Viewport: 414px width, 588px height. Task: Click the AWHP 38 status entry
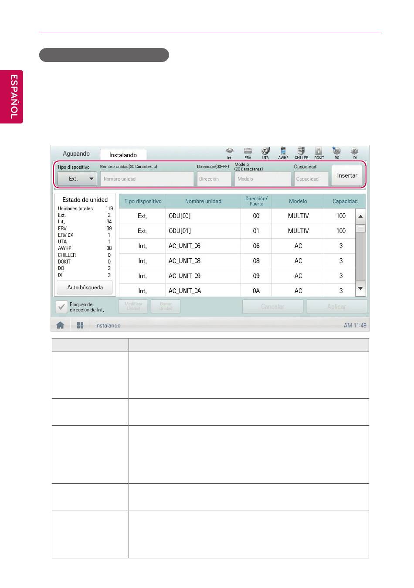pyautogui.click(x=85, y=248)
